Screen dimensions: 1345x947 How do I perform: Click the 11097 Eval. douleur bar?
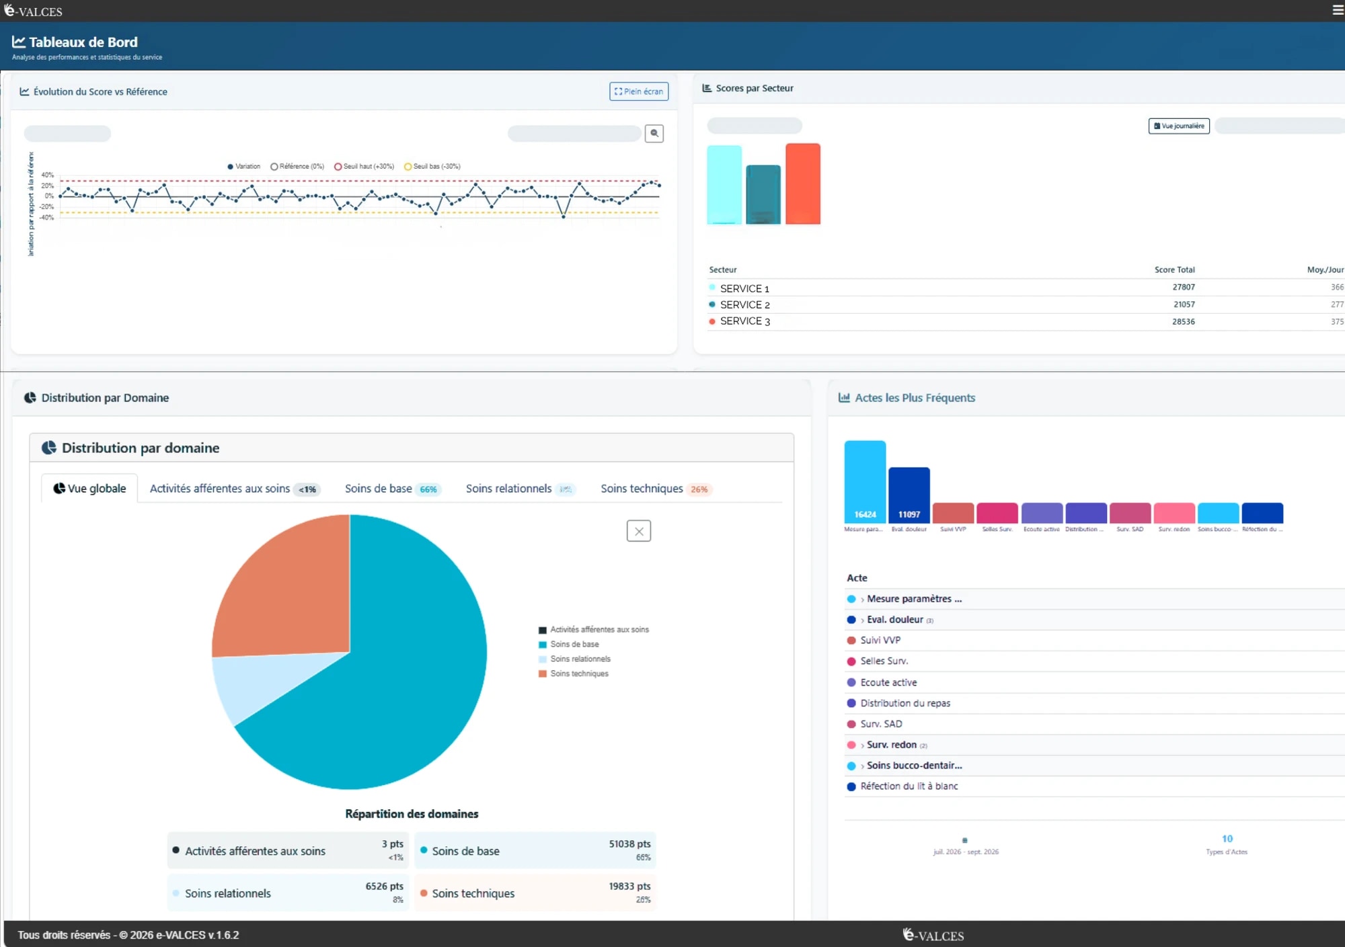pyautogui.click(x=909, y=495)
